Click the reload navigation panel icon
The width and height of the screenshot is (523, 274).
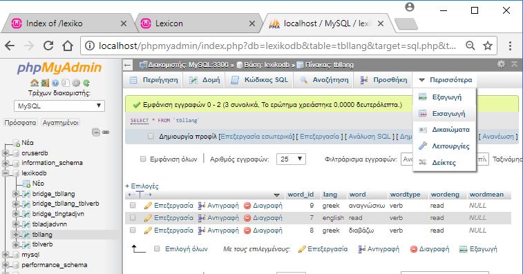tap(86, 83)
